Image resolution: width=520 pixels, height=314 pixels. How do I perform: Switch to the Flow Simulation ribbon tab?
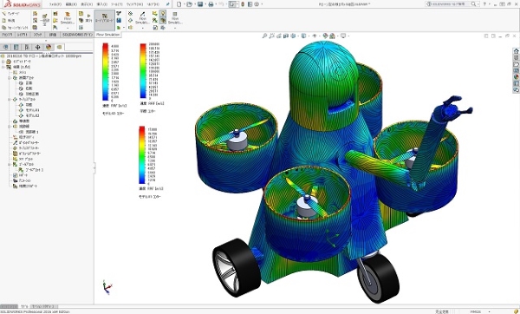tap(107, 35)
